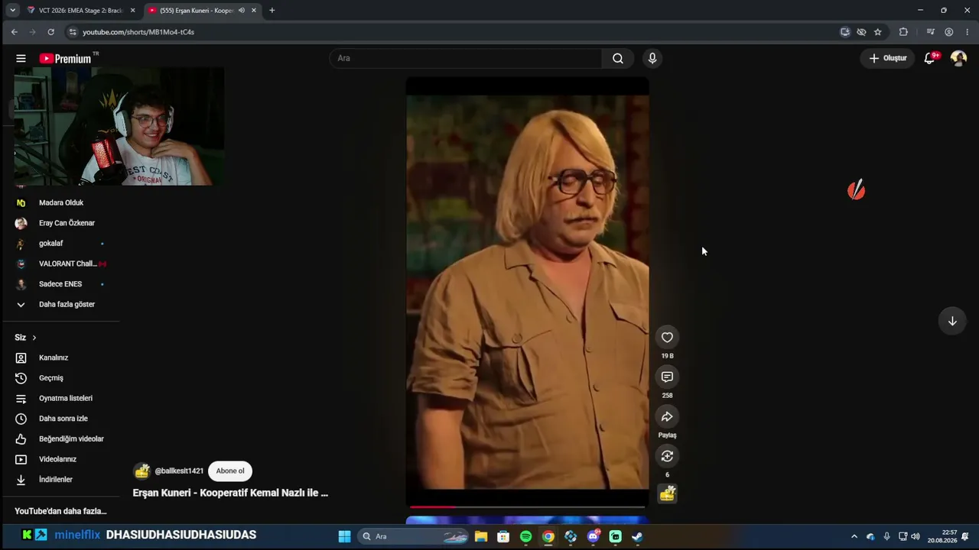The height and width of the screenshot is (550, 979).
Task: Remix the Short
Action: click(x=667, y=456)
